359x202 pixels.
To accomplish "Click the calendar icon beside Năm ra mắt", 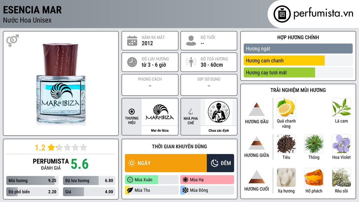I will click(132, 41).
